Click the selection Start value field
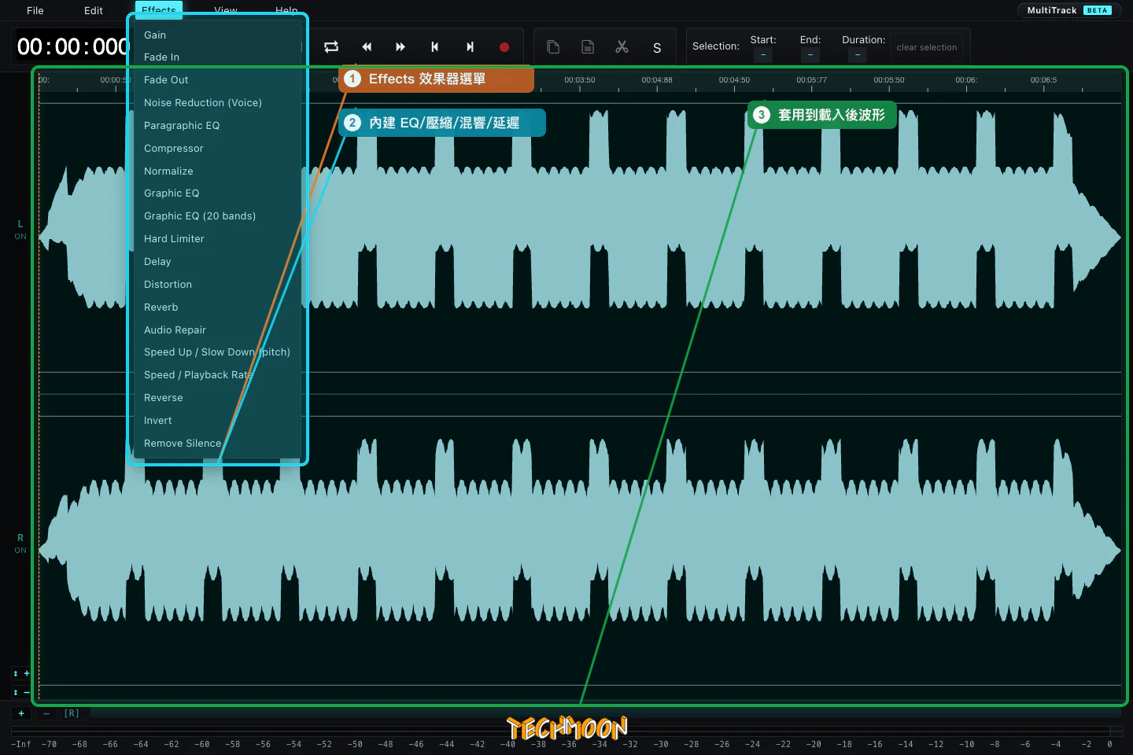1133x755 pixels. (x=763, y=55)
